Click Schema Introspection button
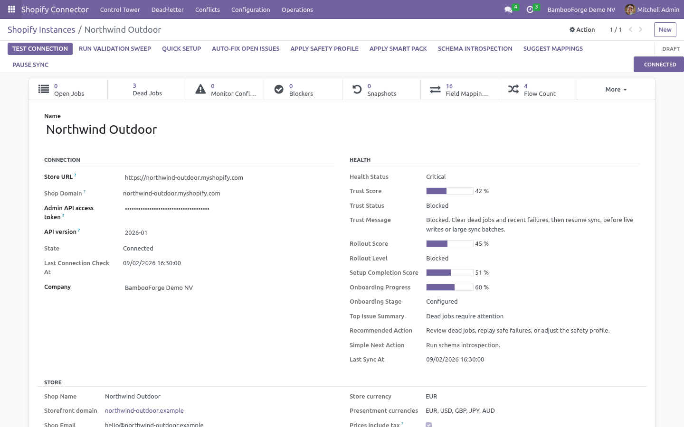 pos(475,48)
